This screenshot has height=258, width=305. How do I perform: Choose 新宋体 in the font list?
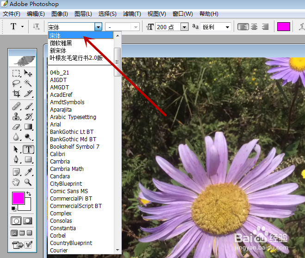point(81,50)
